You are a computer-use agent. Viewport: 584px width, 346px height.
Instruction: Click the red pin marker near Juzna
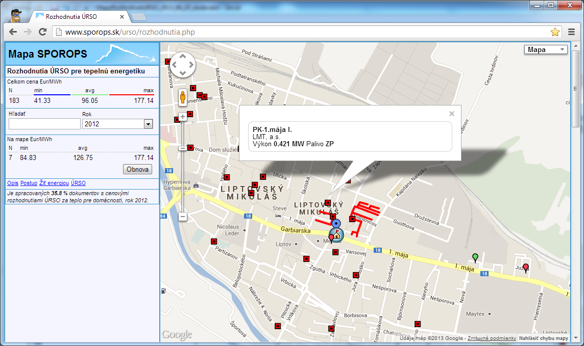(525, 268)
